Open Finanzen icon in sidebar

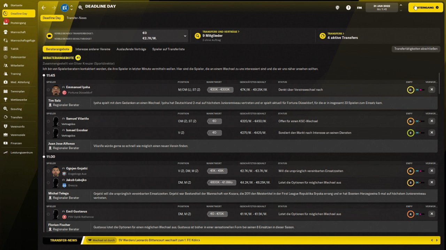point(6,143)
